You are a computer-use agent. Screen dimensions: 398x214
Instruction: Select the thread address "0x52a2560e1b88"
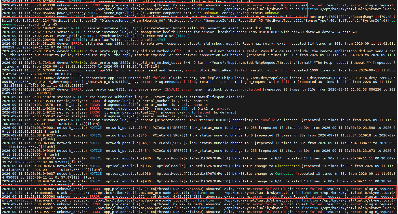click(187, 5)
